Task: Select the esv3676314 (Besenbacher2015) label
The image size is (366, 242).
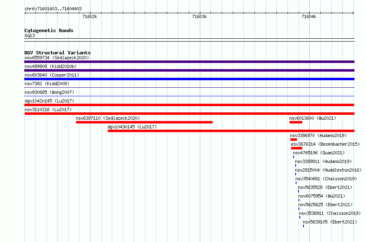Action: (x=325, y=144)
